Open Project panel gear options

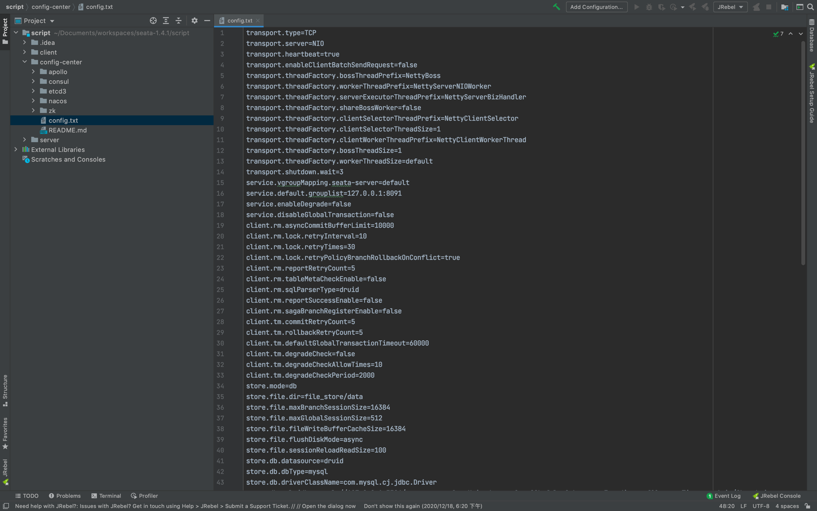[x=195, y=20]
